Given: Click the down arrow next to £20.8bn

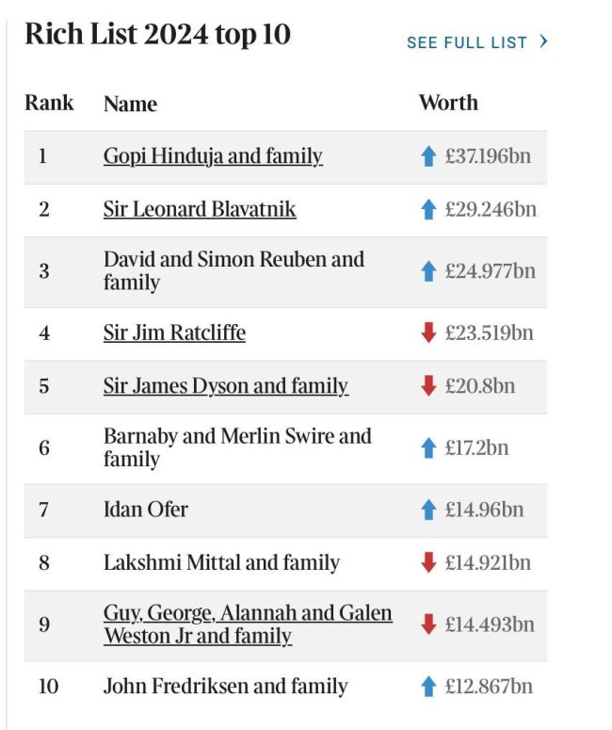Looking at the screenshot, I should coord(428,385).
